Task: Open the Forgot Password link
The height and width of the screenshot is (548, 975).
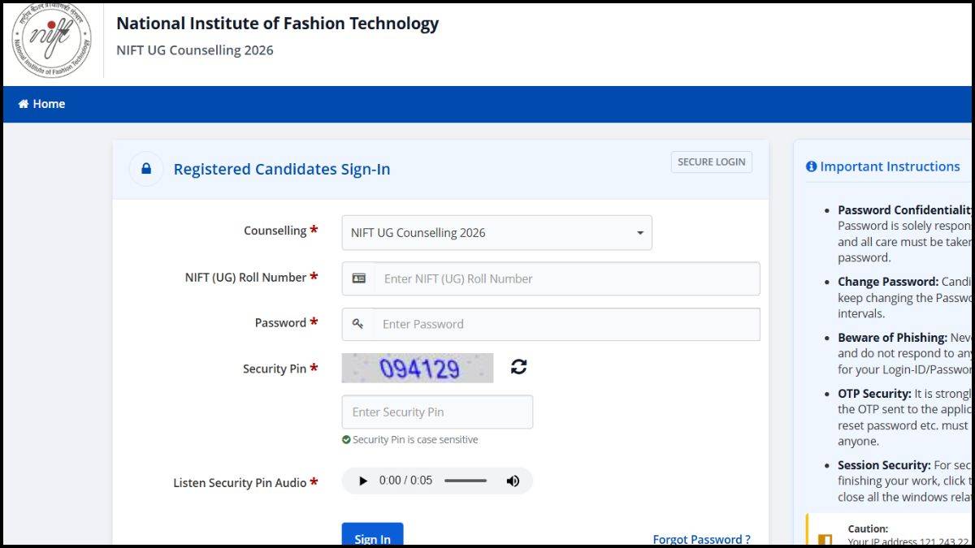Action: point(702,539)
